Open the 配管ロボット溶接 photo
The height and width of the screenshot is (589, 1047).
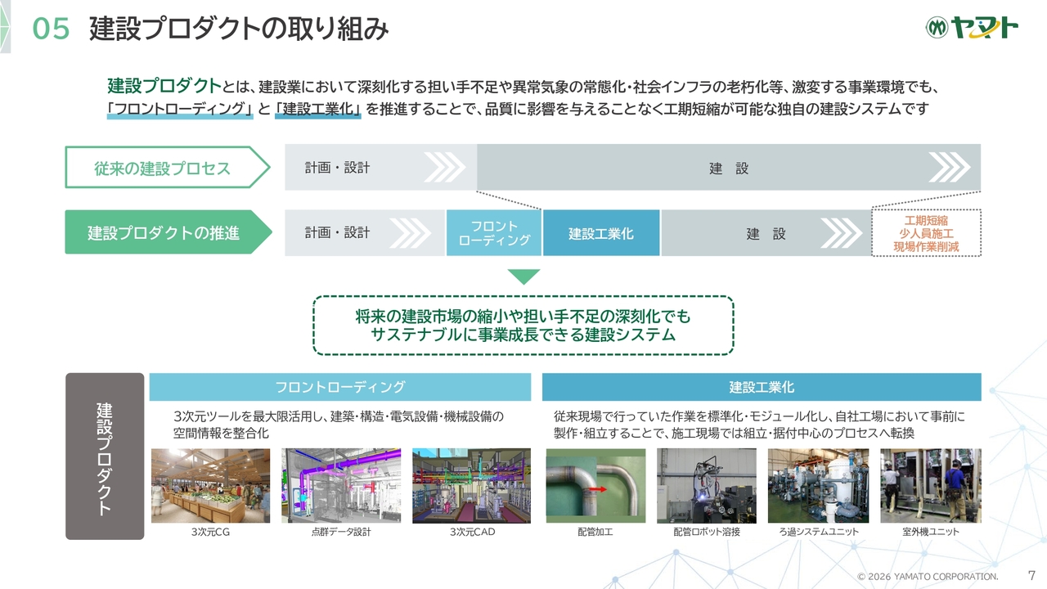[x=706, y=485]
